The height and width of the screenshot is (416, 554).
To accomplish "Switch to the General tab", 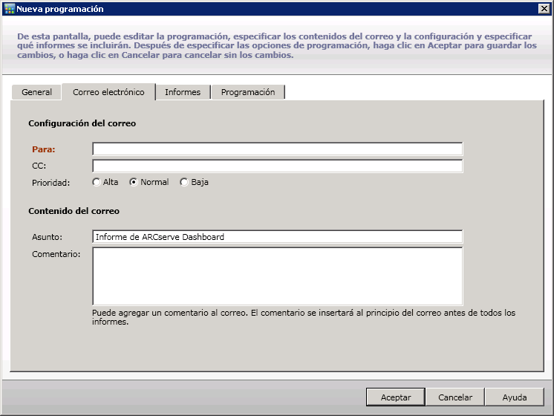I will pyautogui.click(x=36, y=92).
